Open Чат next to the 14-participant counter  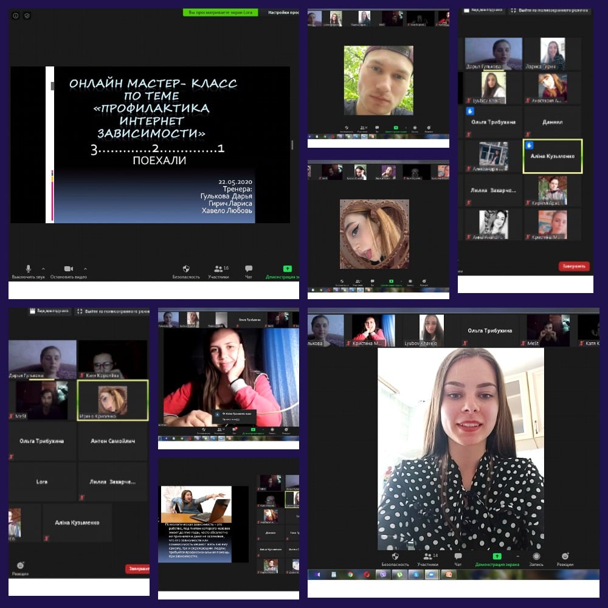(458, 558)
